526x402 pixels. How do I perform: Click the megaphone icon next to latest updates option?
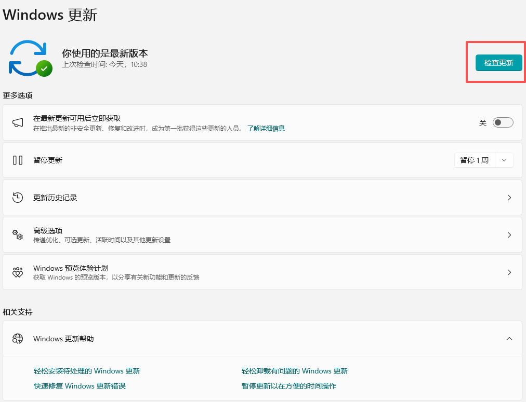click(18, 123)
